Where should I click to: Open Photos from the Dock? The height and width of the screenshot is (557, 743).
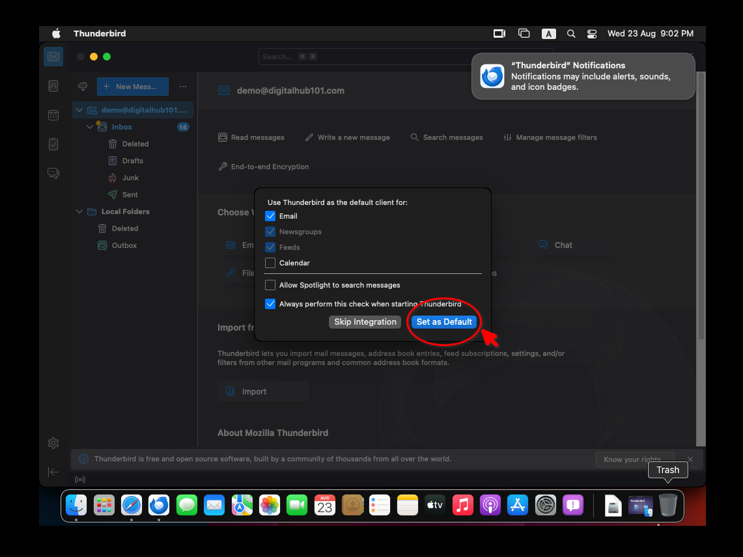[269, 506]
